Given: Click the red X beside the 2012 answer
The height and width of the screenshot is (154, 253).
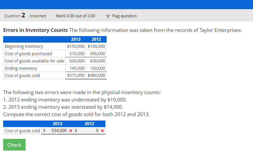Looking at the screenshot, I should pos(102,130).
